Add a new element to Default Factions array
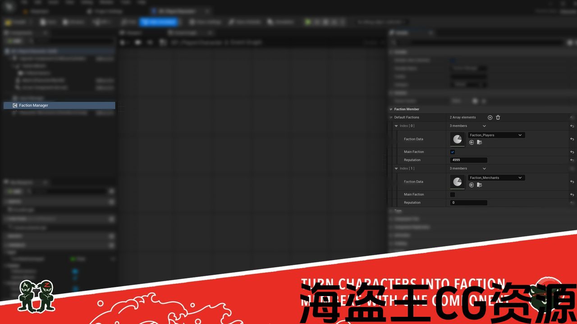This screenshot has height=324, width=577. (490, 117)
